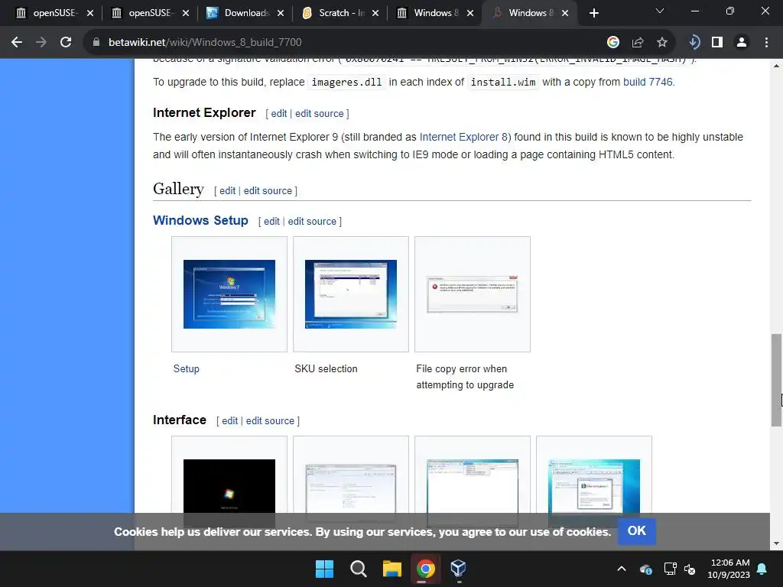The height and width of the screenshot is (587, 783).
Task: Click the browser forward arrow
Action: 41,43
